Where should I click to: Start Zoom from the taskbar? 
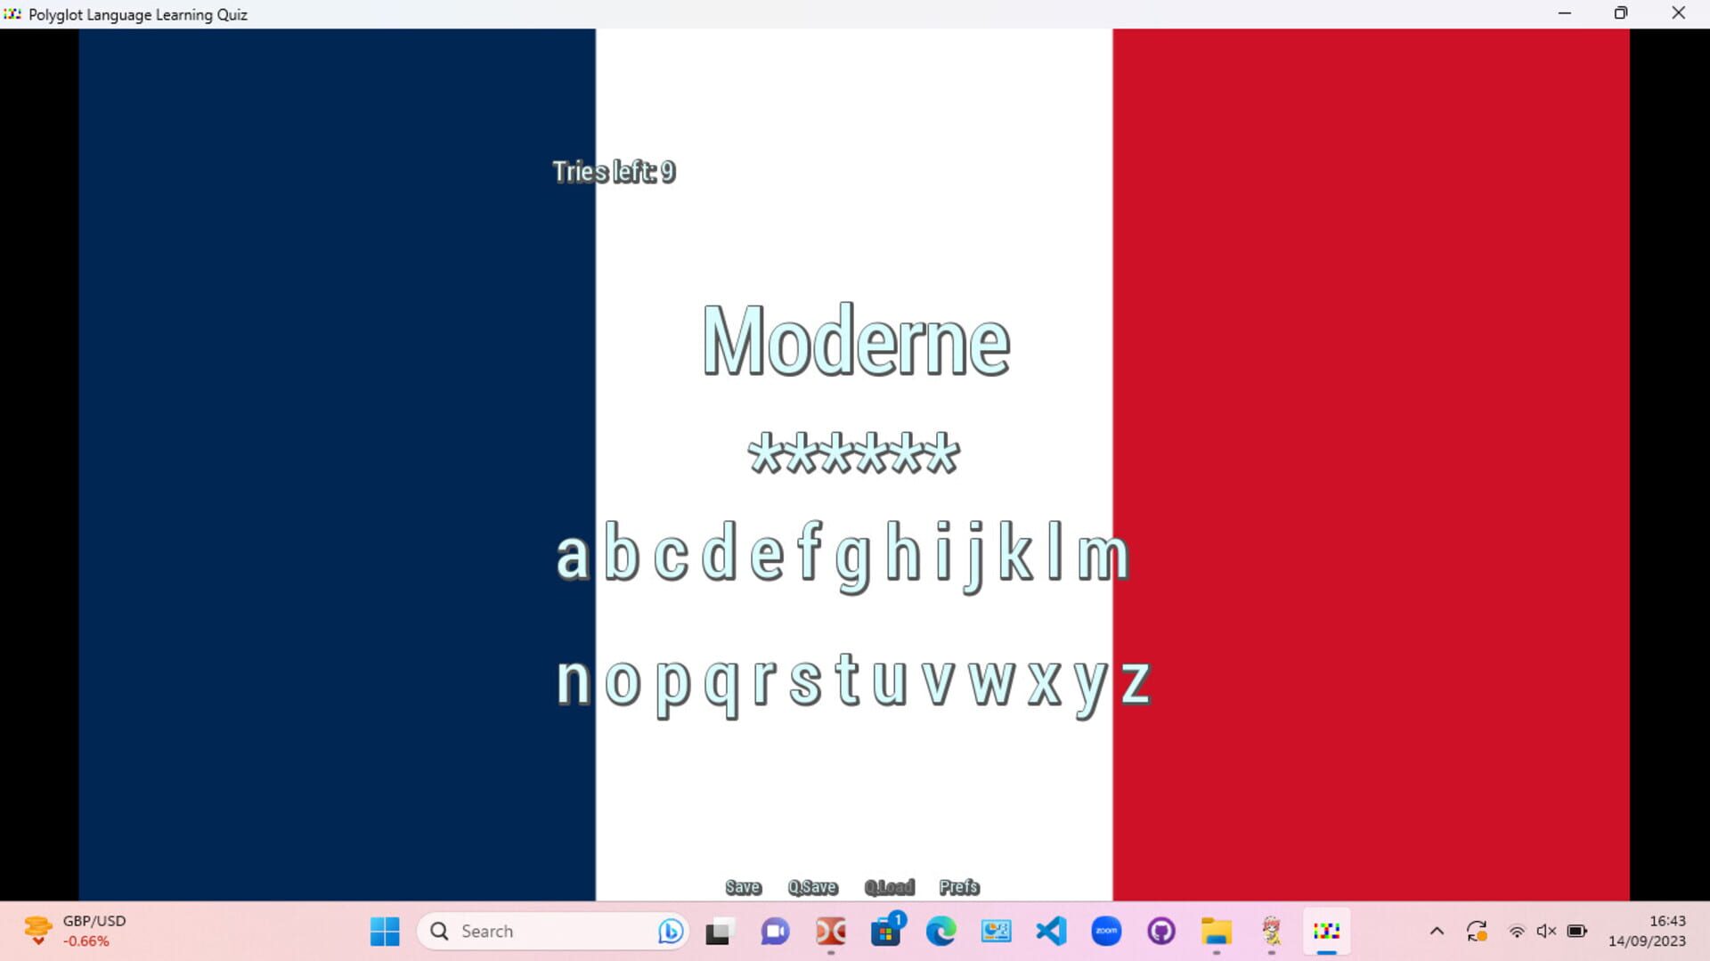coord(1107,932)
